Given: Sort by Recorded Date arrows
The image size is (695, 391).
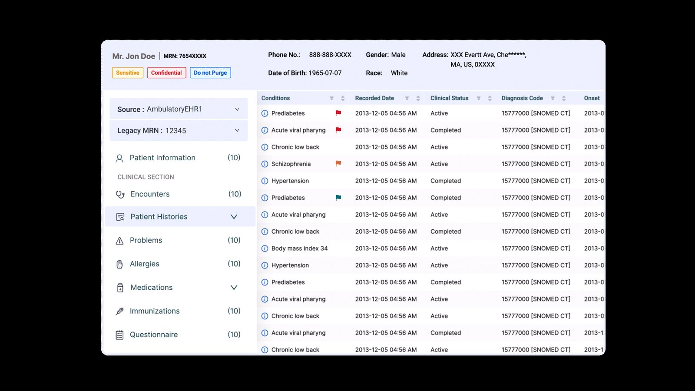Looking at the screenshot, I should click(418, 98).
